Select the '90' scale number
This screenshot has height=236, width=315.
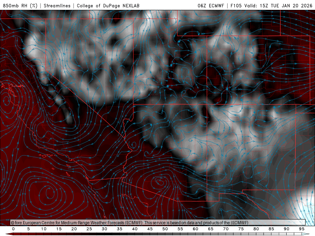click(287, 229)
